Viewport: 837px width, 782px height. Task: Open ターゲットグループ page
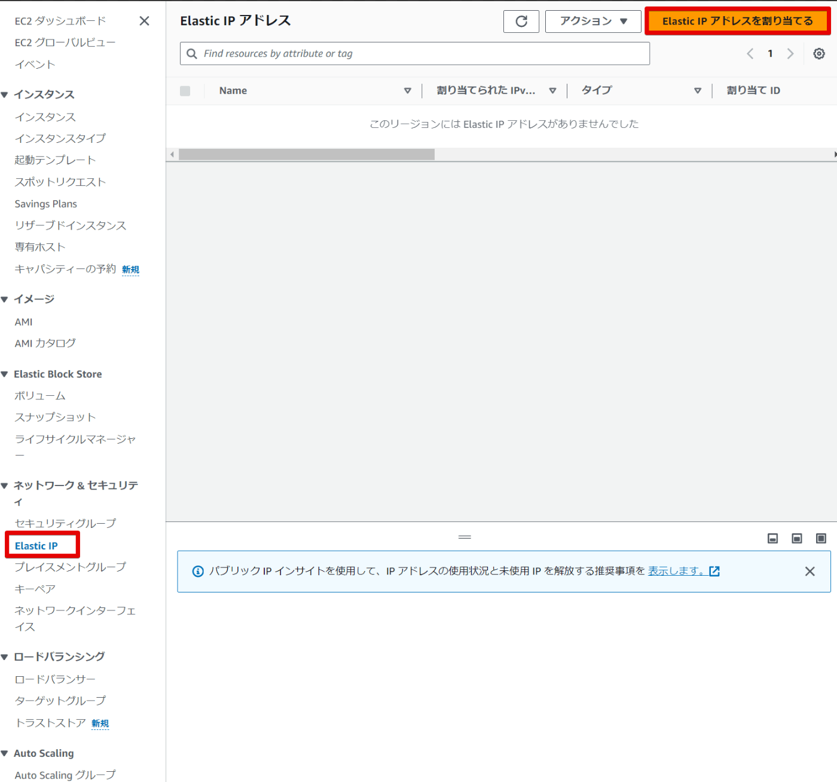(x=60, y=701)
